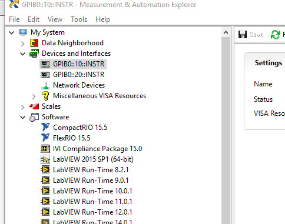Click the MAX application title bar icon
The height and width of the screenshot is (224, 285).
click(x=14, y=5)
